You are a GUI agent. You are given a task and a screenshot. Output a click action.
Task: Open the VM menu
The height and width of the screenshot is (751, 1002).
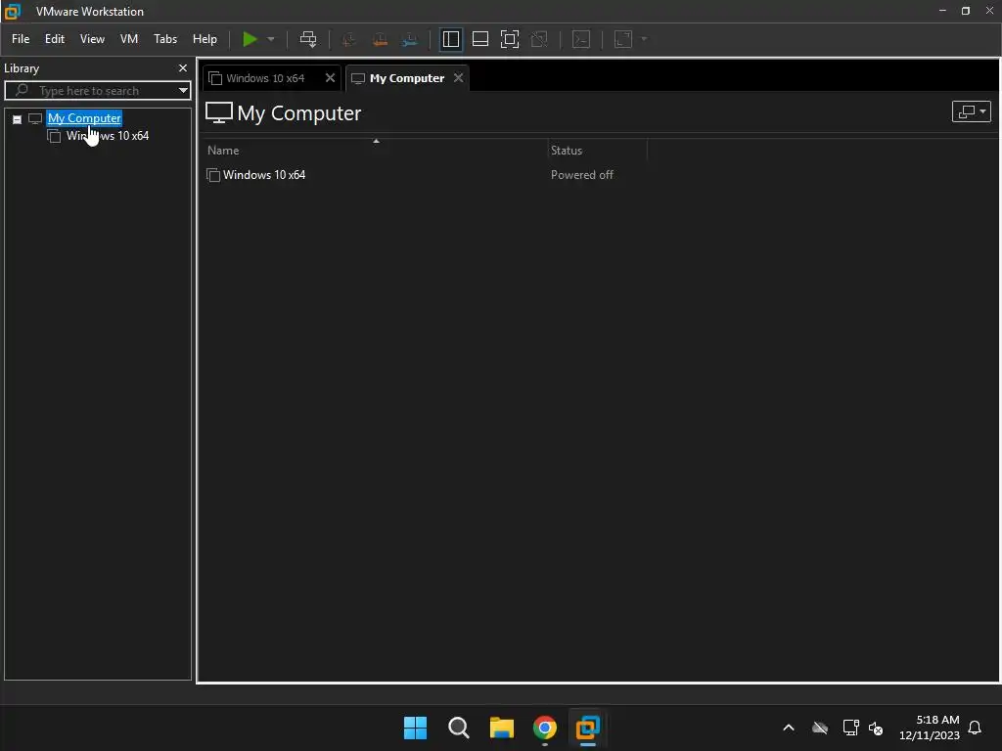coord(129,39)
